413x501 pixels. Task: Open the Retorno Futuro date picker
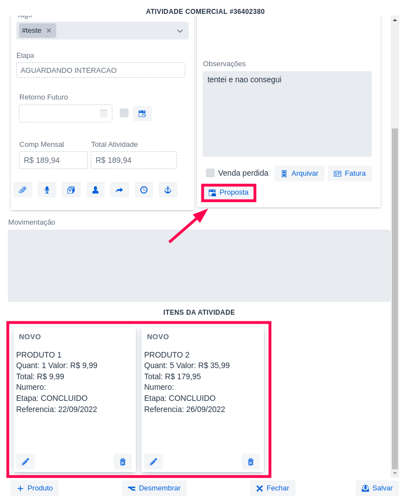(x=66, y=113)
